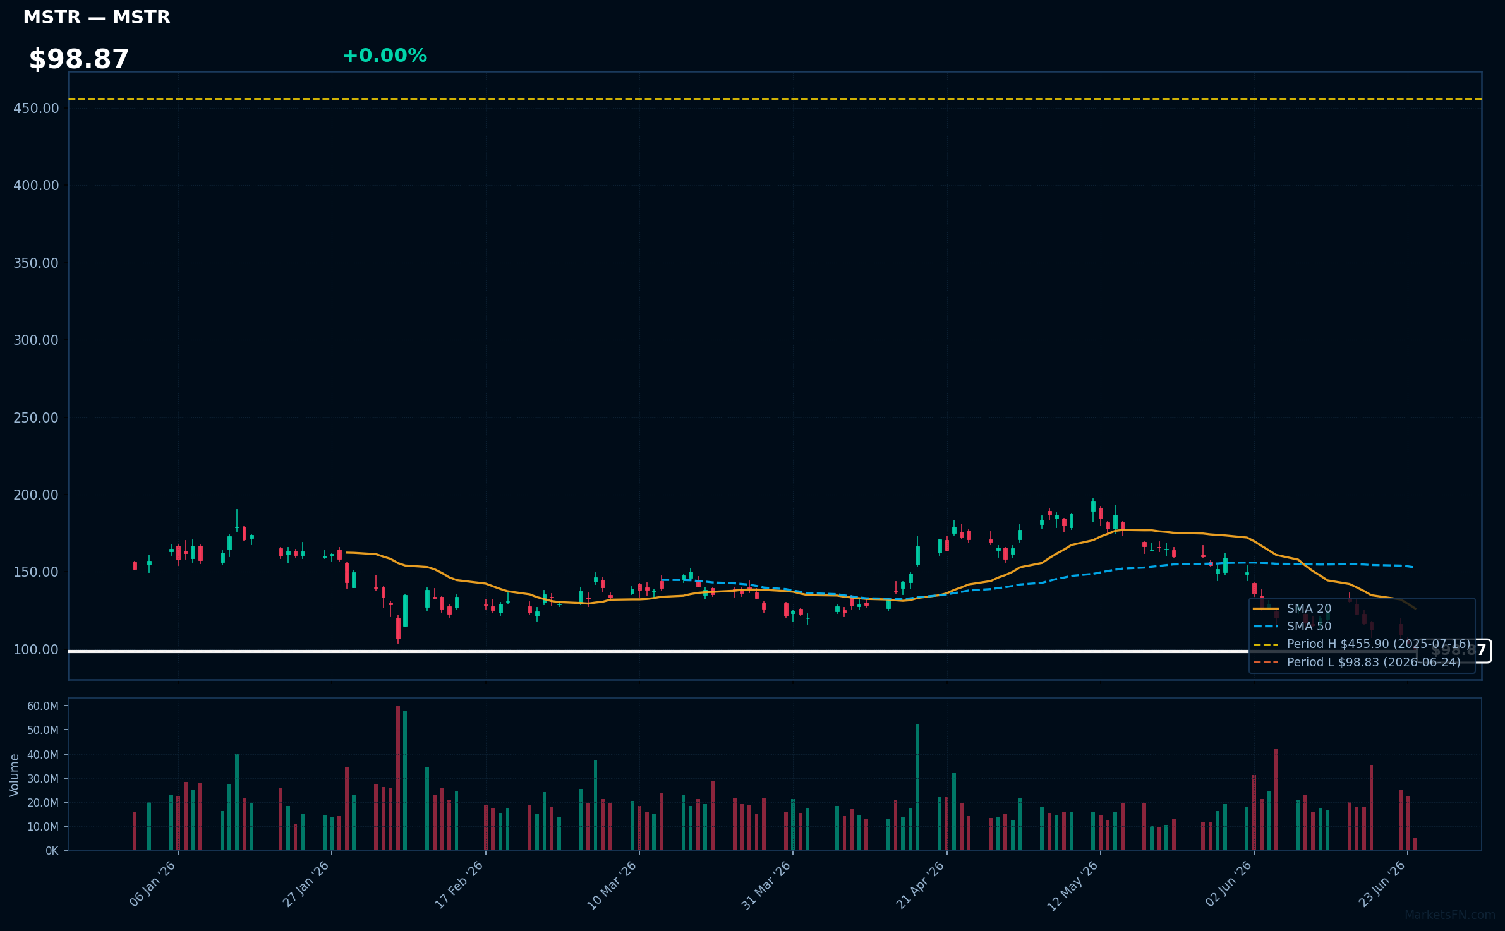The width and height of the screenshot is (1505, 931).
Task: Click the 40.0M volume axis label
Action: tap(43, 755)
